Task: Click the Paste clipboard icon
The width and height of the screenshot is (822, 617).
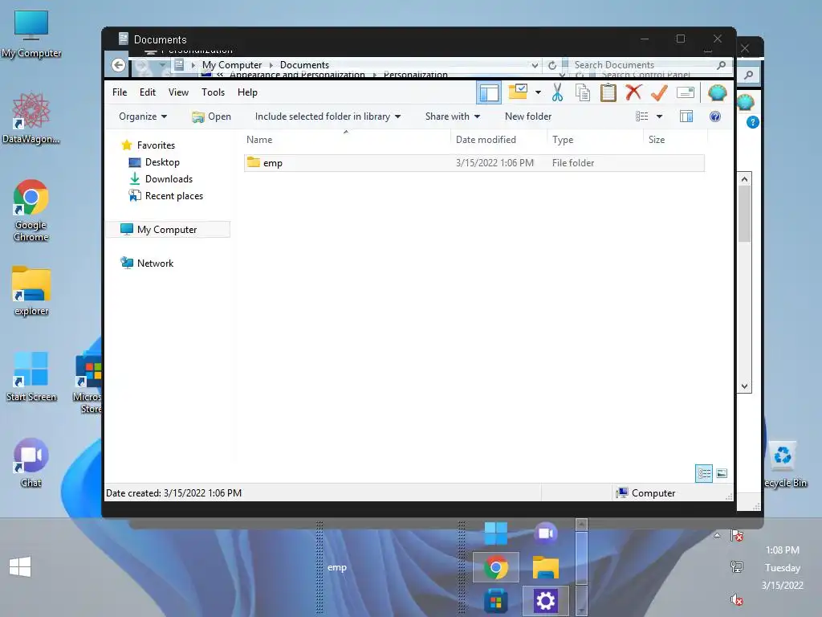Action: pyautogui.click(x=608, y=92)
